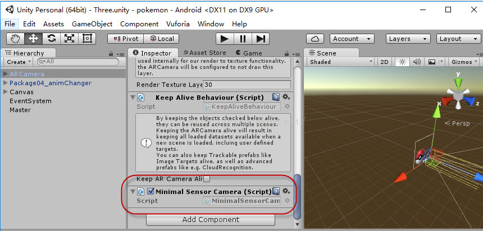Select the Rect transform tool
This screenshot has height=231, width=483.
pyautogui.click(x=87, y=39)
